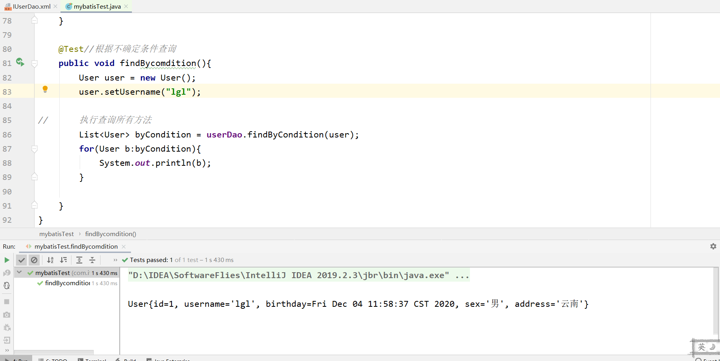Select mybatisTest.findBycomdition run tab
Image resolution: width=720 pixels, height=361 pixels.
[x=76, y=246]
